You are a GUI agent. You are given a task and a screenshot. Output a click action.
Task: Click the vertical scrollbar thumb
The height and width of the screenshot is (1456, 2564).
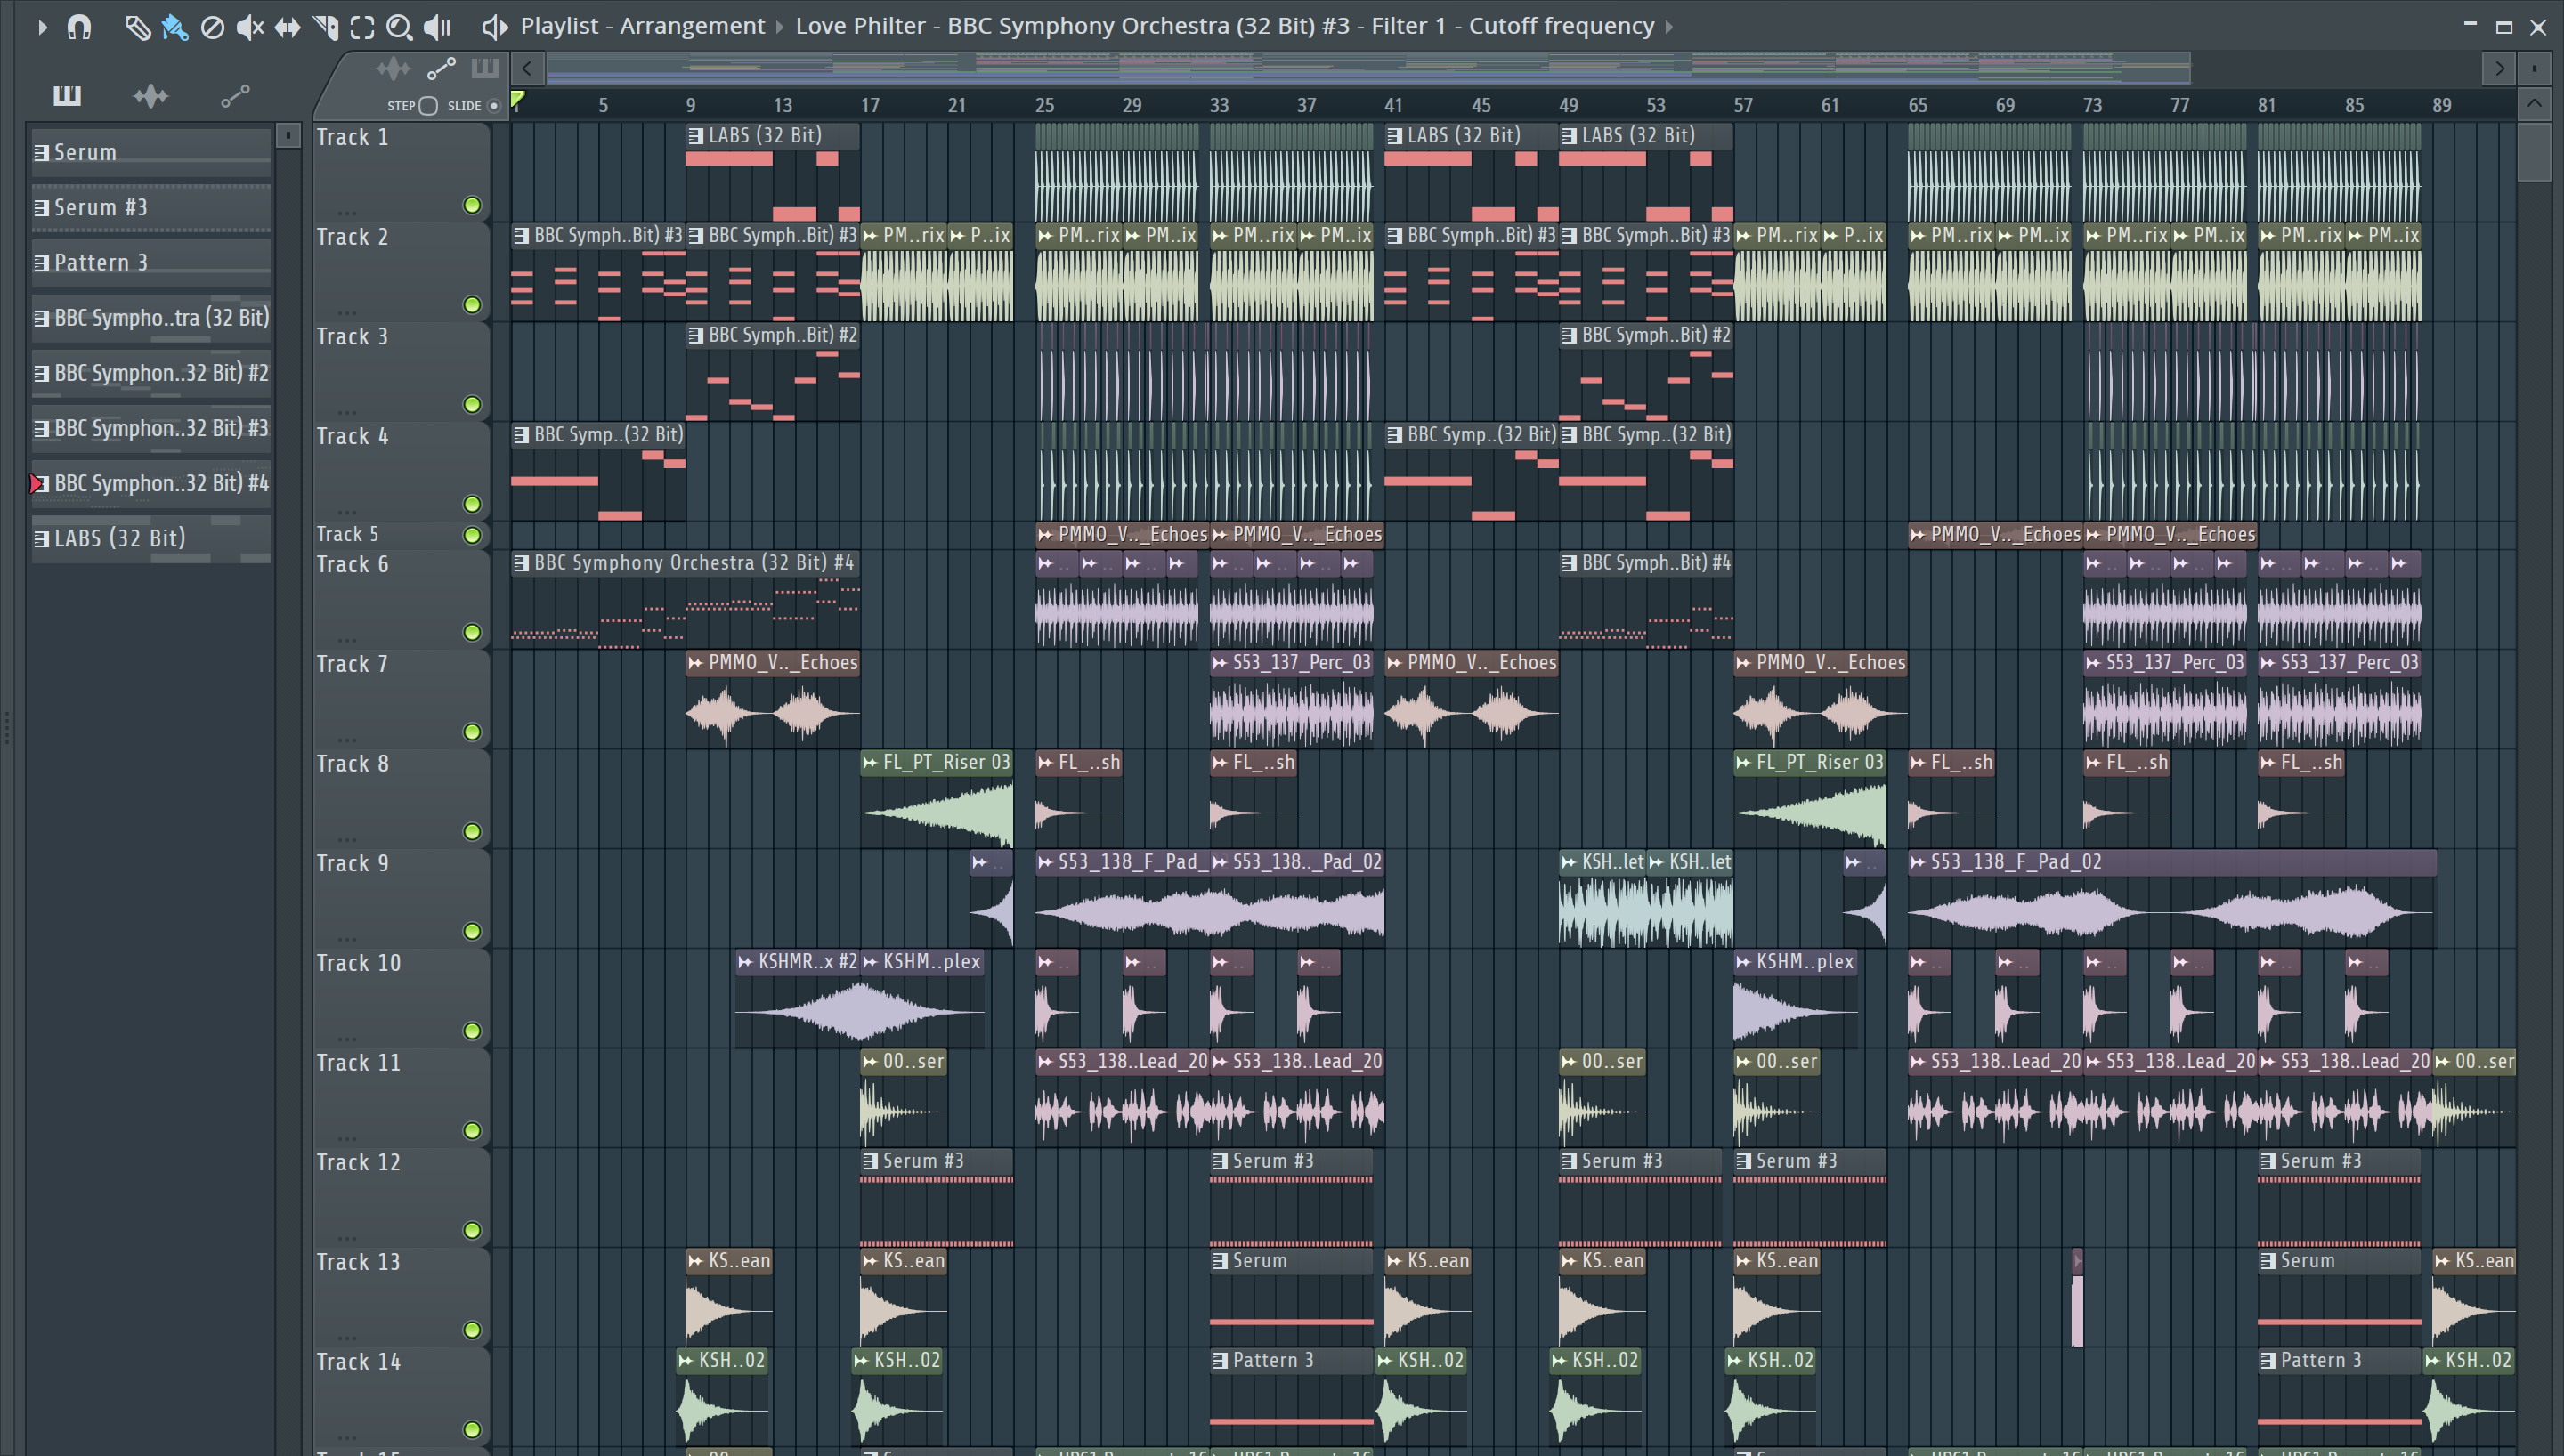pos(2534,152)
